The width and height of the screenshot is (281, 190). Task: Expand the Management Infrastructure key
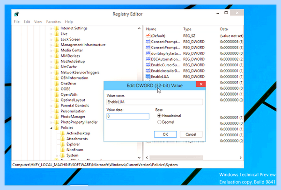(51, 45)
